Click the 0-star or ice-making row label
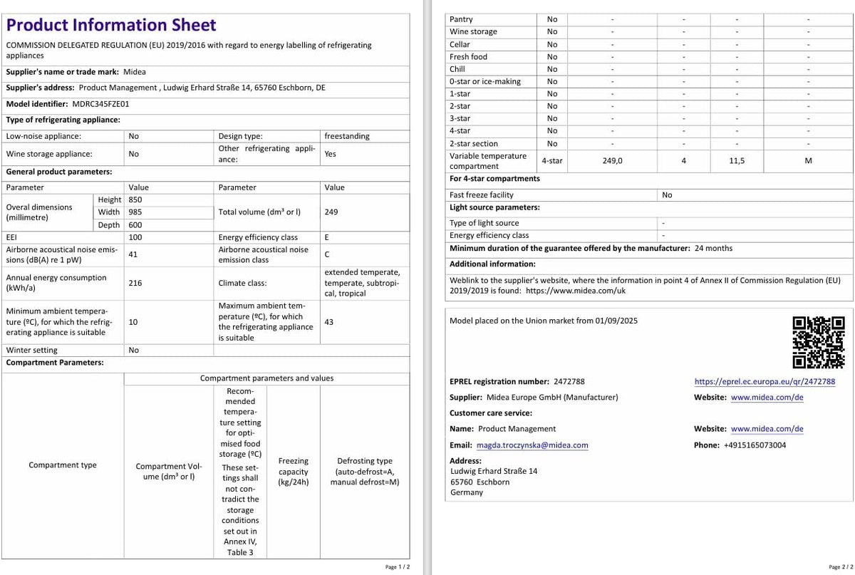Screen dimensions: 855x575 click(x=485, y=81)
